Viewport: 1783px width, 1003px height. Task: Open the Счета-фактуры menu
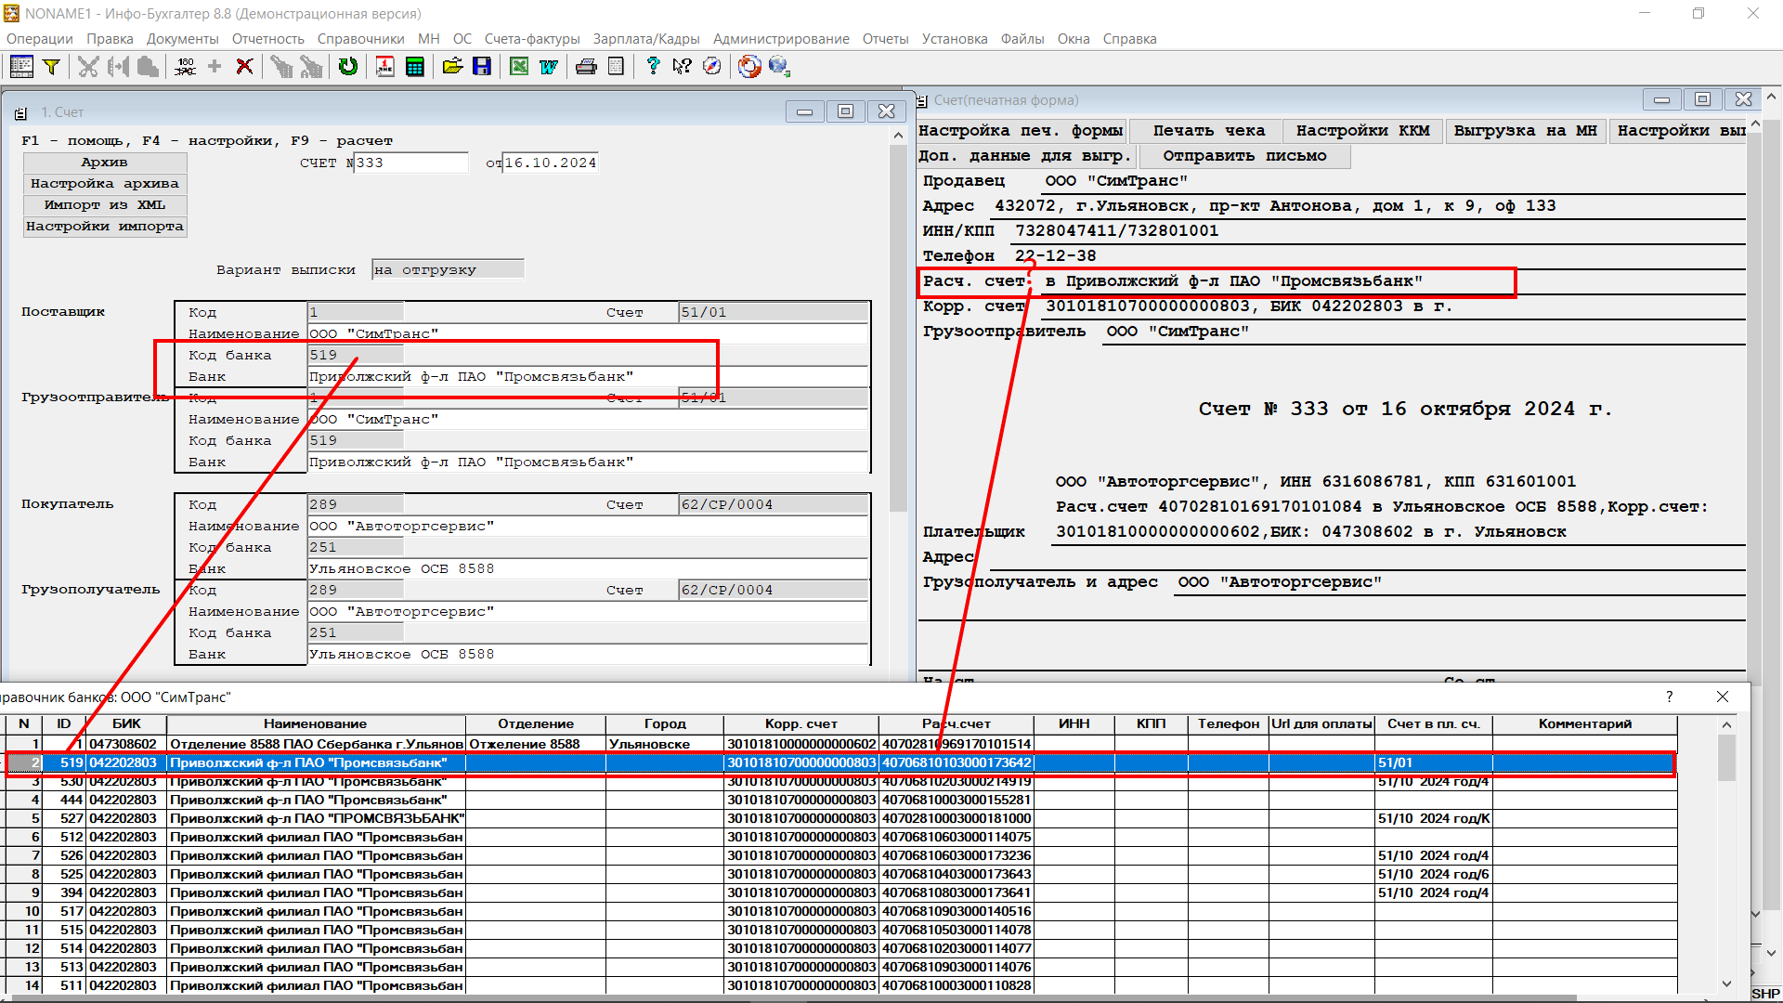532,39
